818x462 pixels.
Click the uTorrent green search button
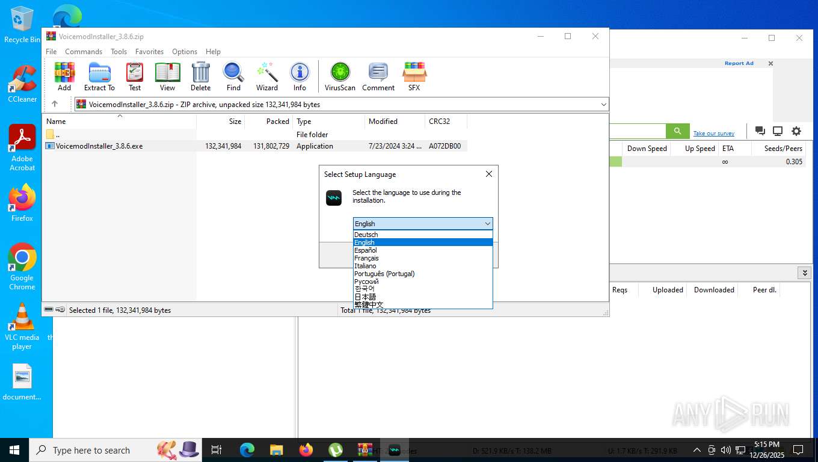point(677,131)
